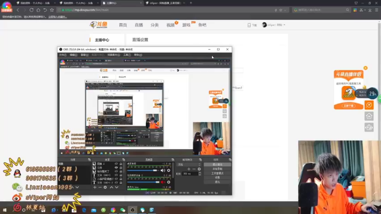The image size is (381, 214).
Task: Open the View menu in OBS
Action: tap(85, 55)
